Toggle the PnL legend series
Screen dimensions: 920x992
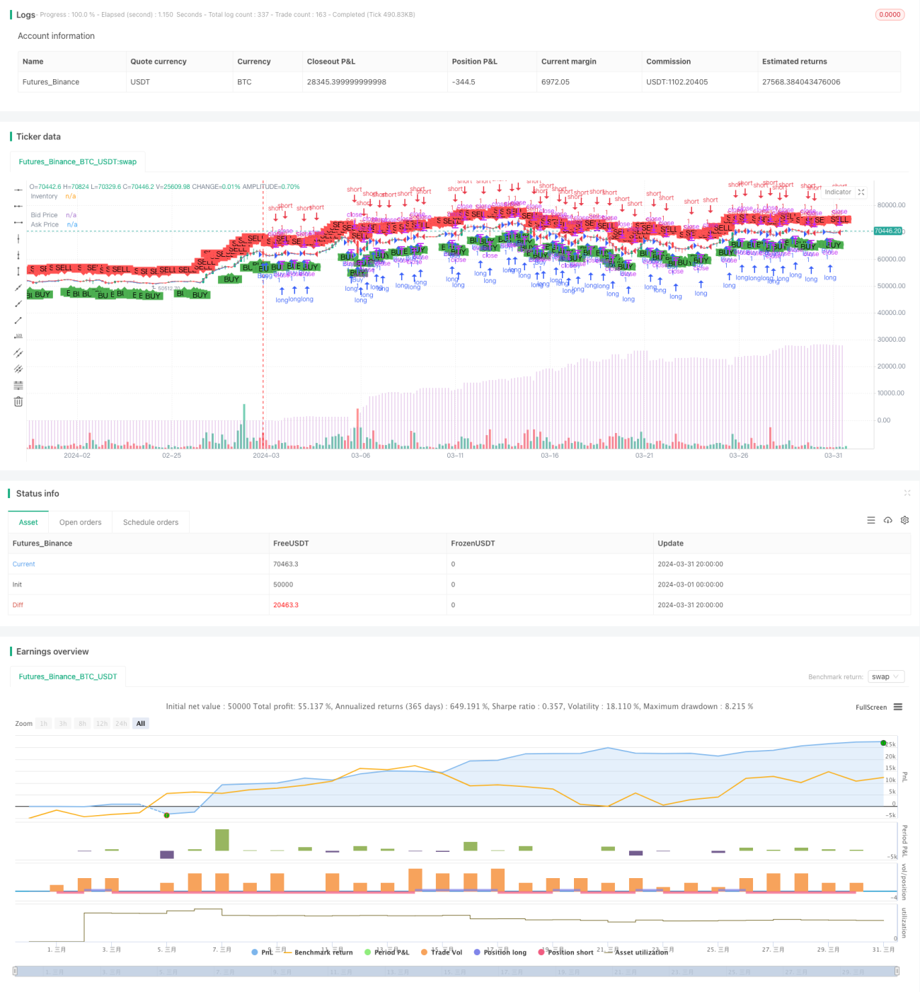click(263, 952)
